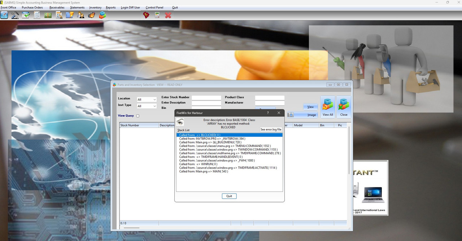
Task: Select stack row 'TMDIFRAME:HANDLEEVENT( 0 )'
Action: click(x=230, y=157)
